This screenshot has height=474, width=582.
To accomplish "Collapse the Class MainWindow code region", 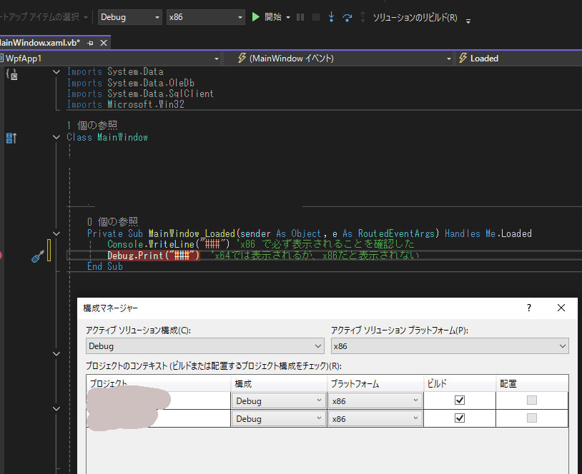I will coord(56,136).
